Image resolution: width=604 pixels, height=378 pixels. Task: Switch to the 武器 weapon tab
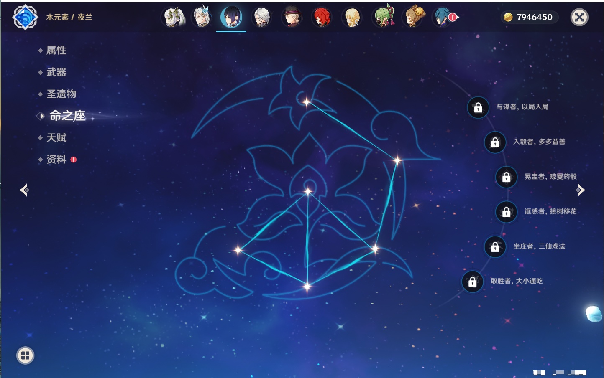pyautogui.click(x=56, y=72)
